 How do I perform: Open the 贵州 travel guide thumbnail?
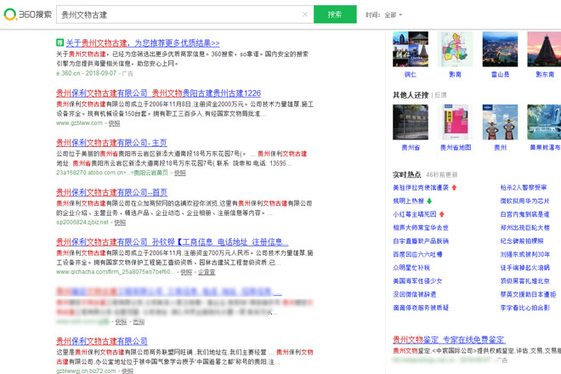click(500, 122)
